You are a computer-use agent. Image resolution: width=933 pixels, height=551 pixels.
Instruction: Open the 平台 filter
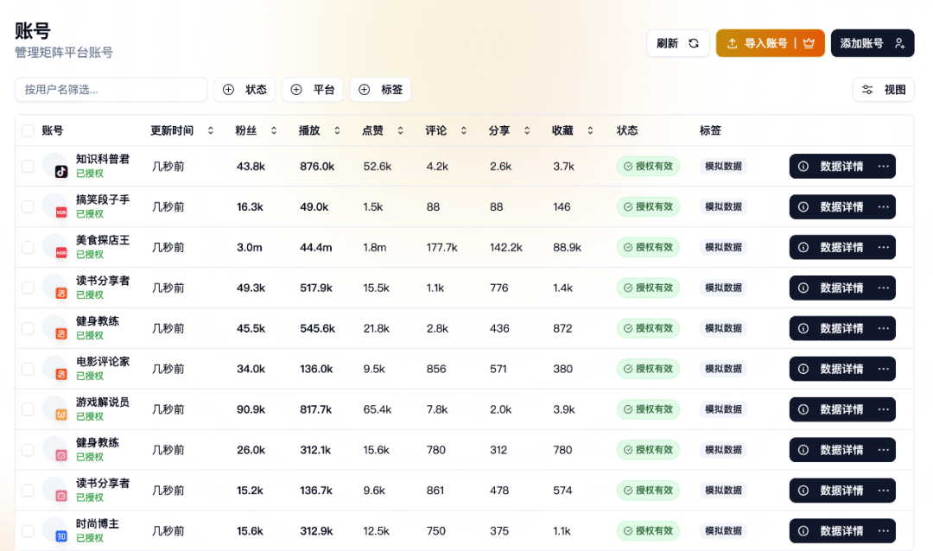click(x=313, y=90)
